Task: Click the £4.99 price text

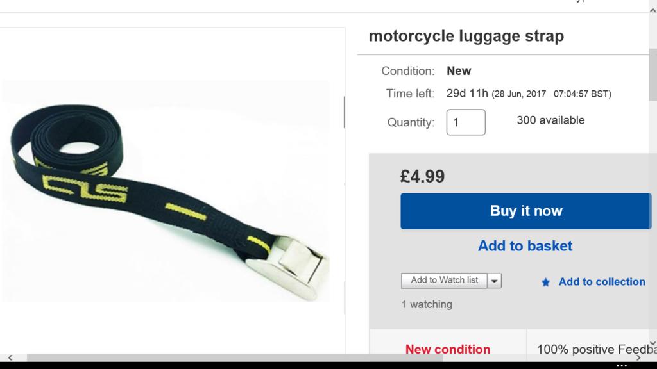Action: (x=422, y=176)
